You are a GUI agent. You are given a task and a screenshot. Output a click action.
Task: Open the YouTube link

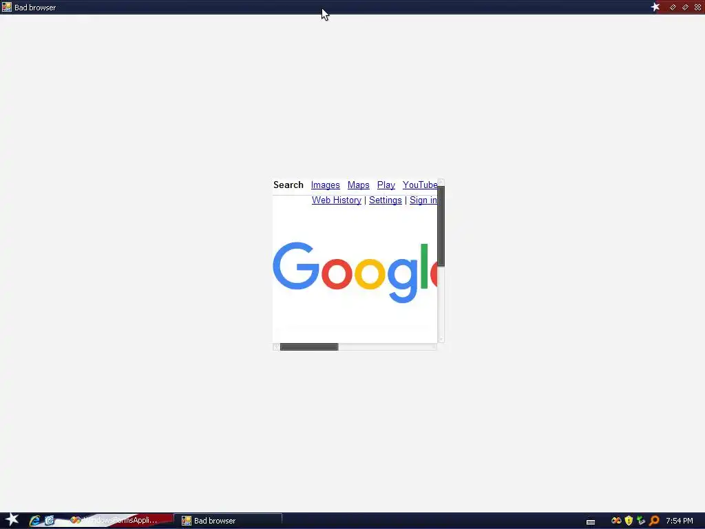(x=420, y=185)
